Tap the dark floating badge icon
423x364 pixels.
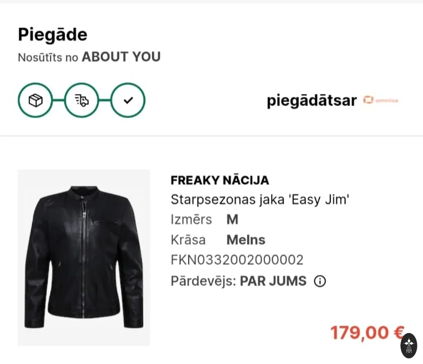(x=409, y=346)
